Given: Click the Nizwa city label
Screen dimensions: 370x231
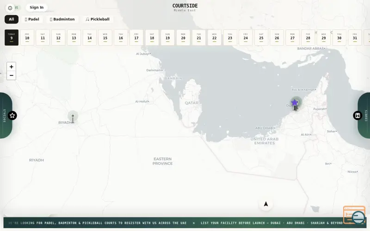Looking at the screenshot, I should (352, 172).
